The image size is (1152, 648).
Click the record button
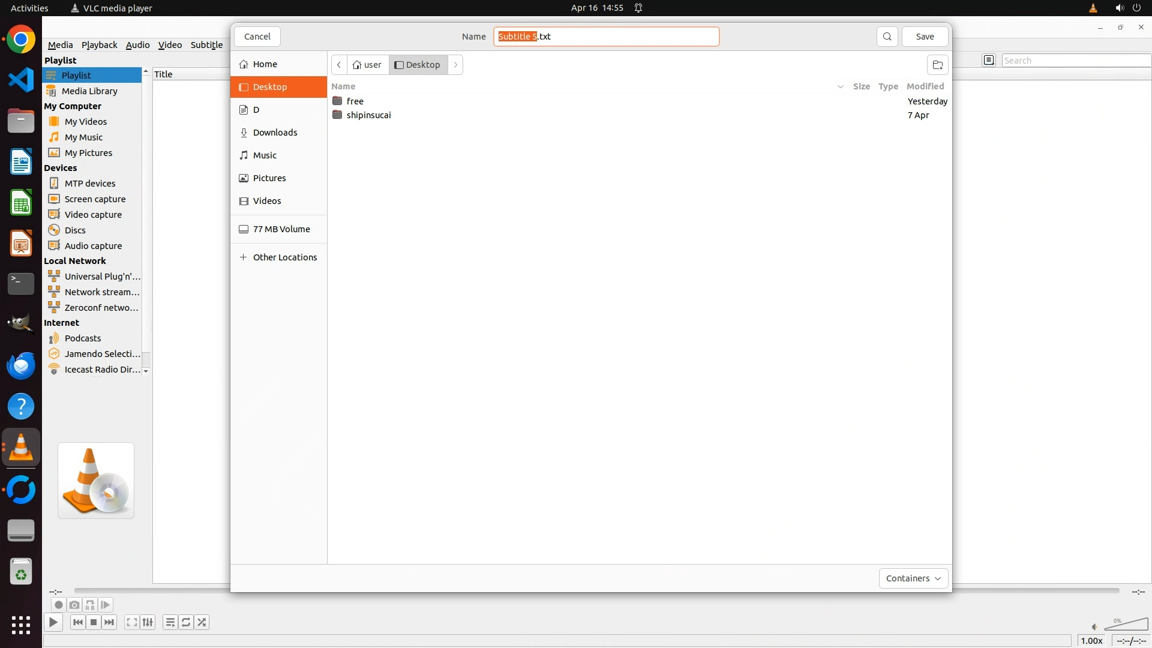point(58,605)
